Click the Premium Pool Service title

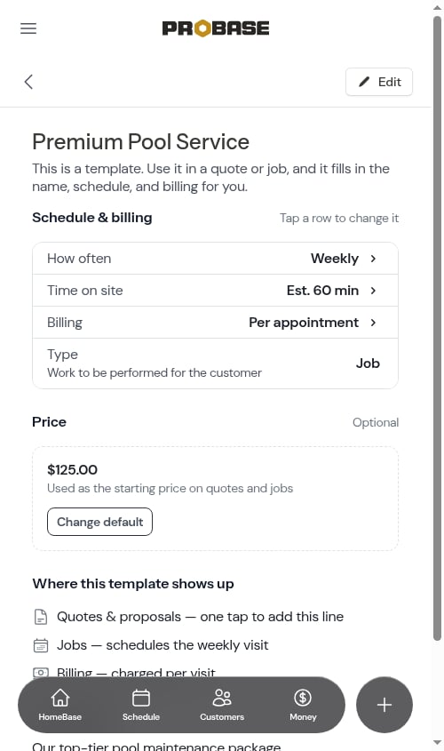[x=140, y=142]
